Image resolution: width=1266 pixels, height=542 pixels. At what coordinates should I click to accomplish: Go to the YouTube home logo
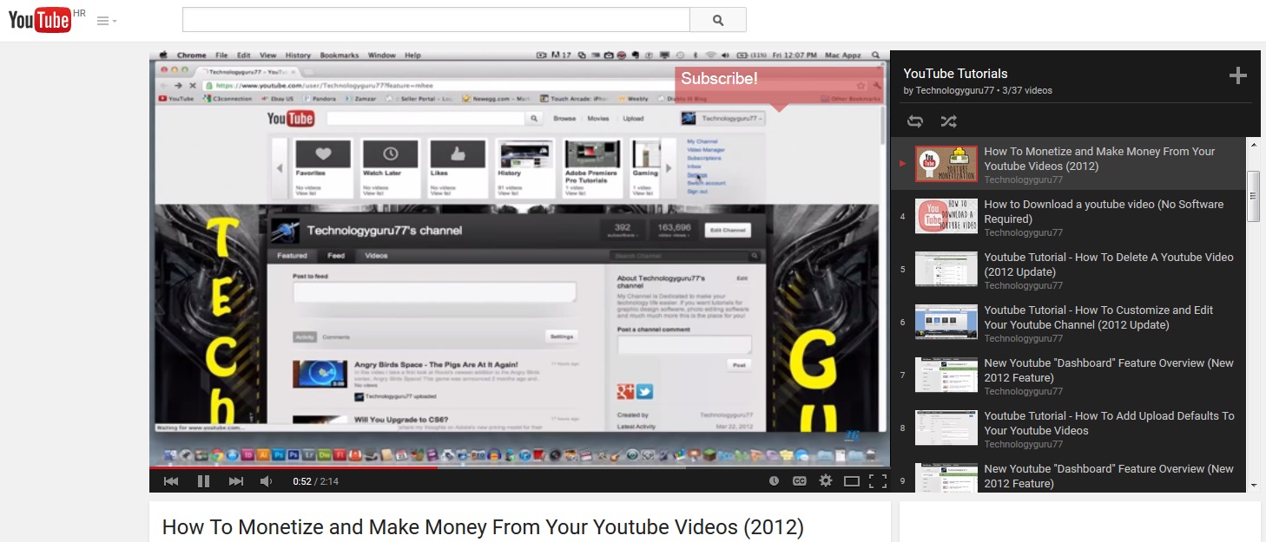coord(41,20)
